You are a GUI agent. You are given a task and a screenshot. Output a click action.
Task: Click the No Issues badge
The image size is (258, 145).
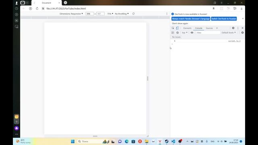point(176,37)
